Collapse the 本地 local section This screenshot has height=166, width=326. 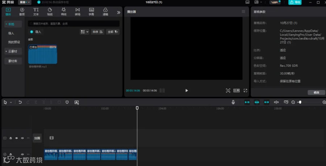pyautogui.click(x=13, y=24)
